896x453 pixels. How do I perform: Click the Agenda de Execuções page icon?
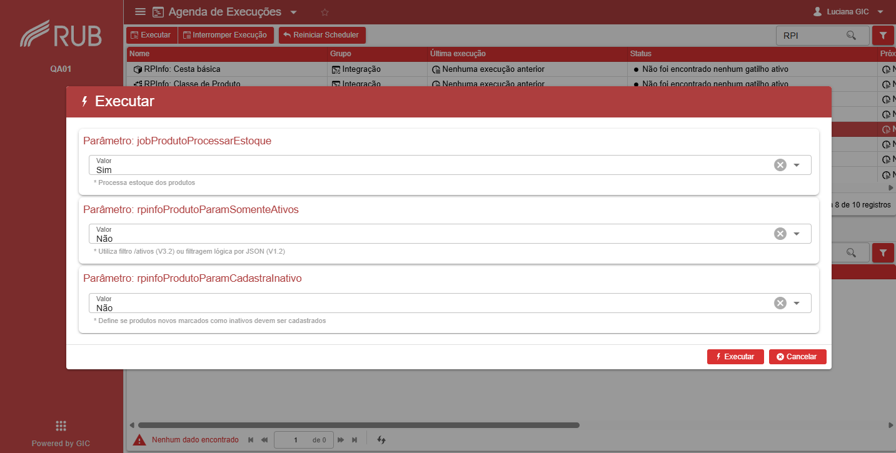click(158, 12)
